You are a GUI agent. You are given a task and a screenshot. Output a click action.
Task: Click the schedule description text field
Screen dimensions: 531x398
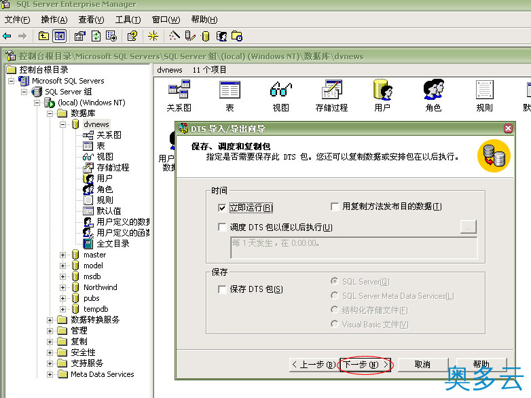click(x=354, y=248)
